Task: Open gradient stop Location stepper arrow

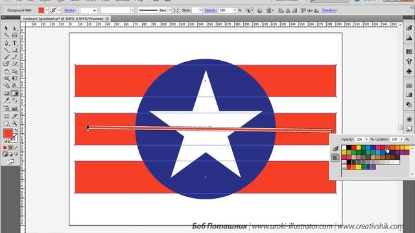Action: [x=402, y=139]
